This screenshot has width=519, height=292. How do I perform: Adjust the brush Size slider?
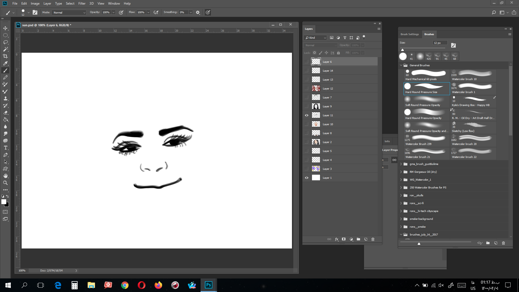(402, 49)
